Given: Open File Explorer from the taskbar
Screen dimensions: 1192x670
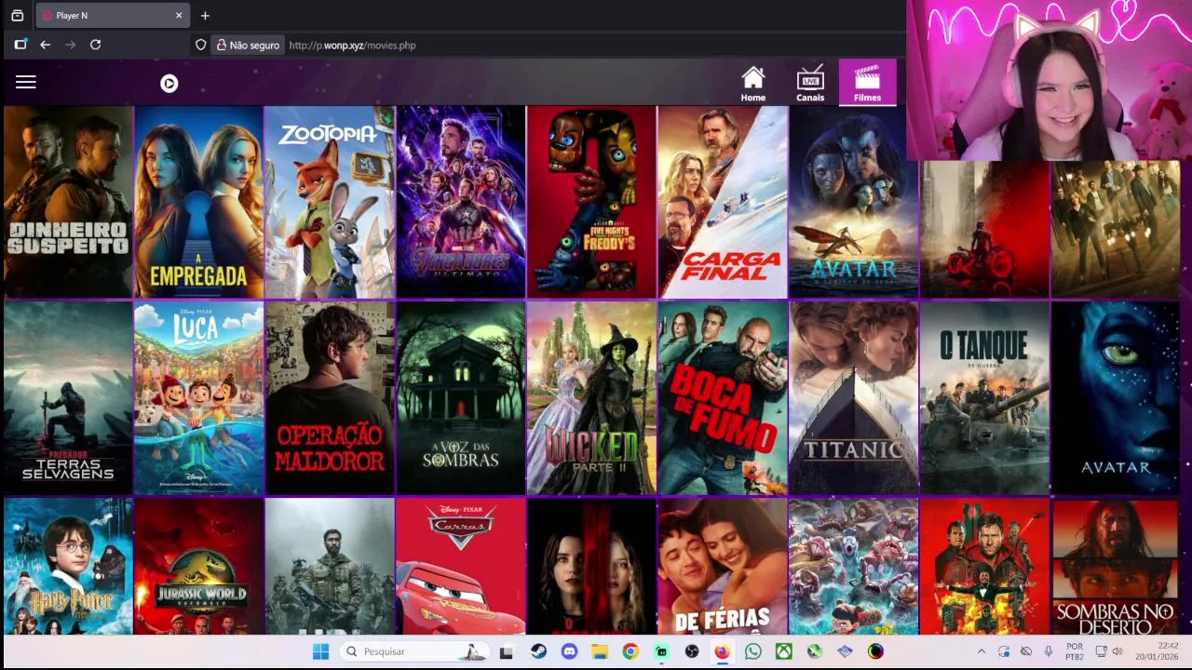Looking at the screenshot, I should 600,651.
